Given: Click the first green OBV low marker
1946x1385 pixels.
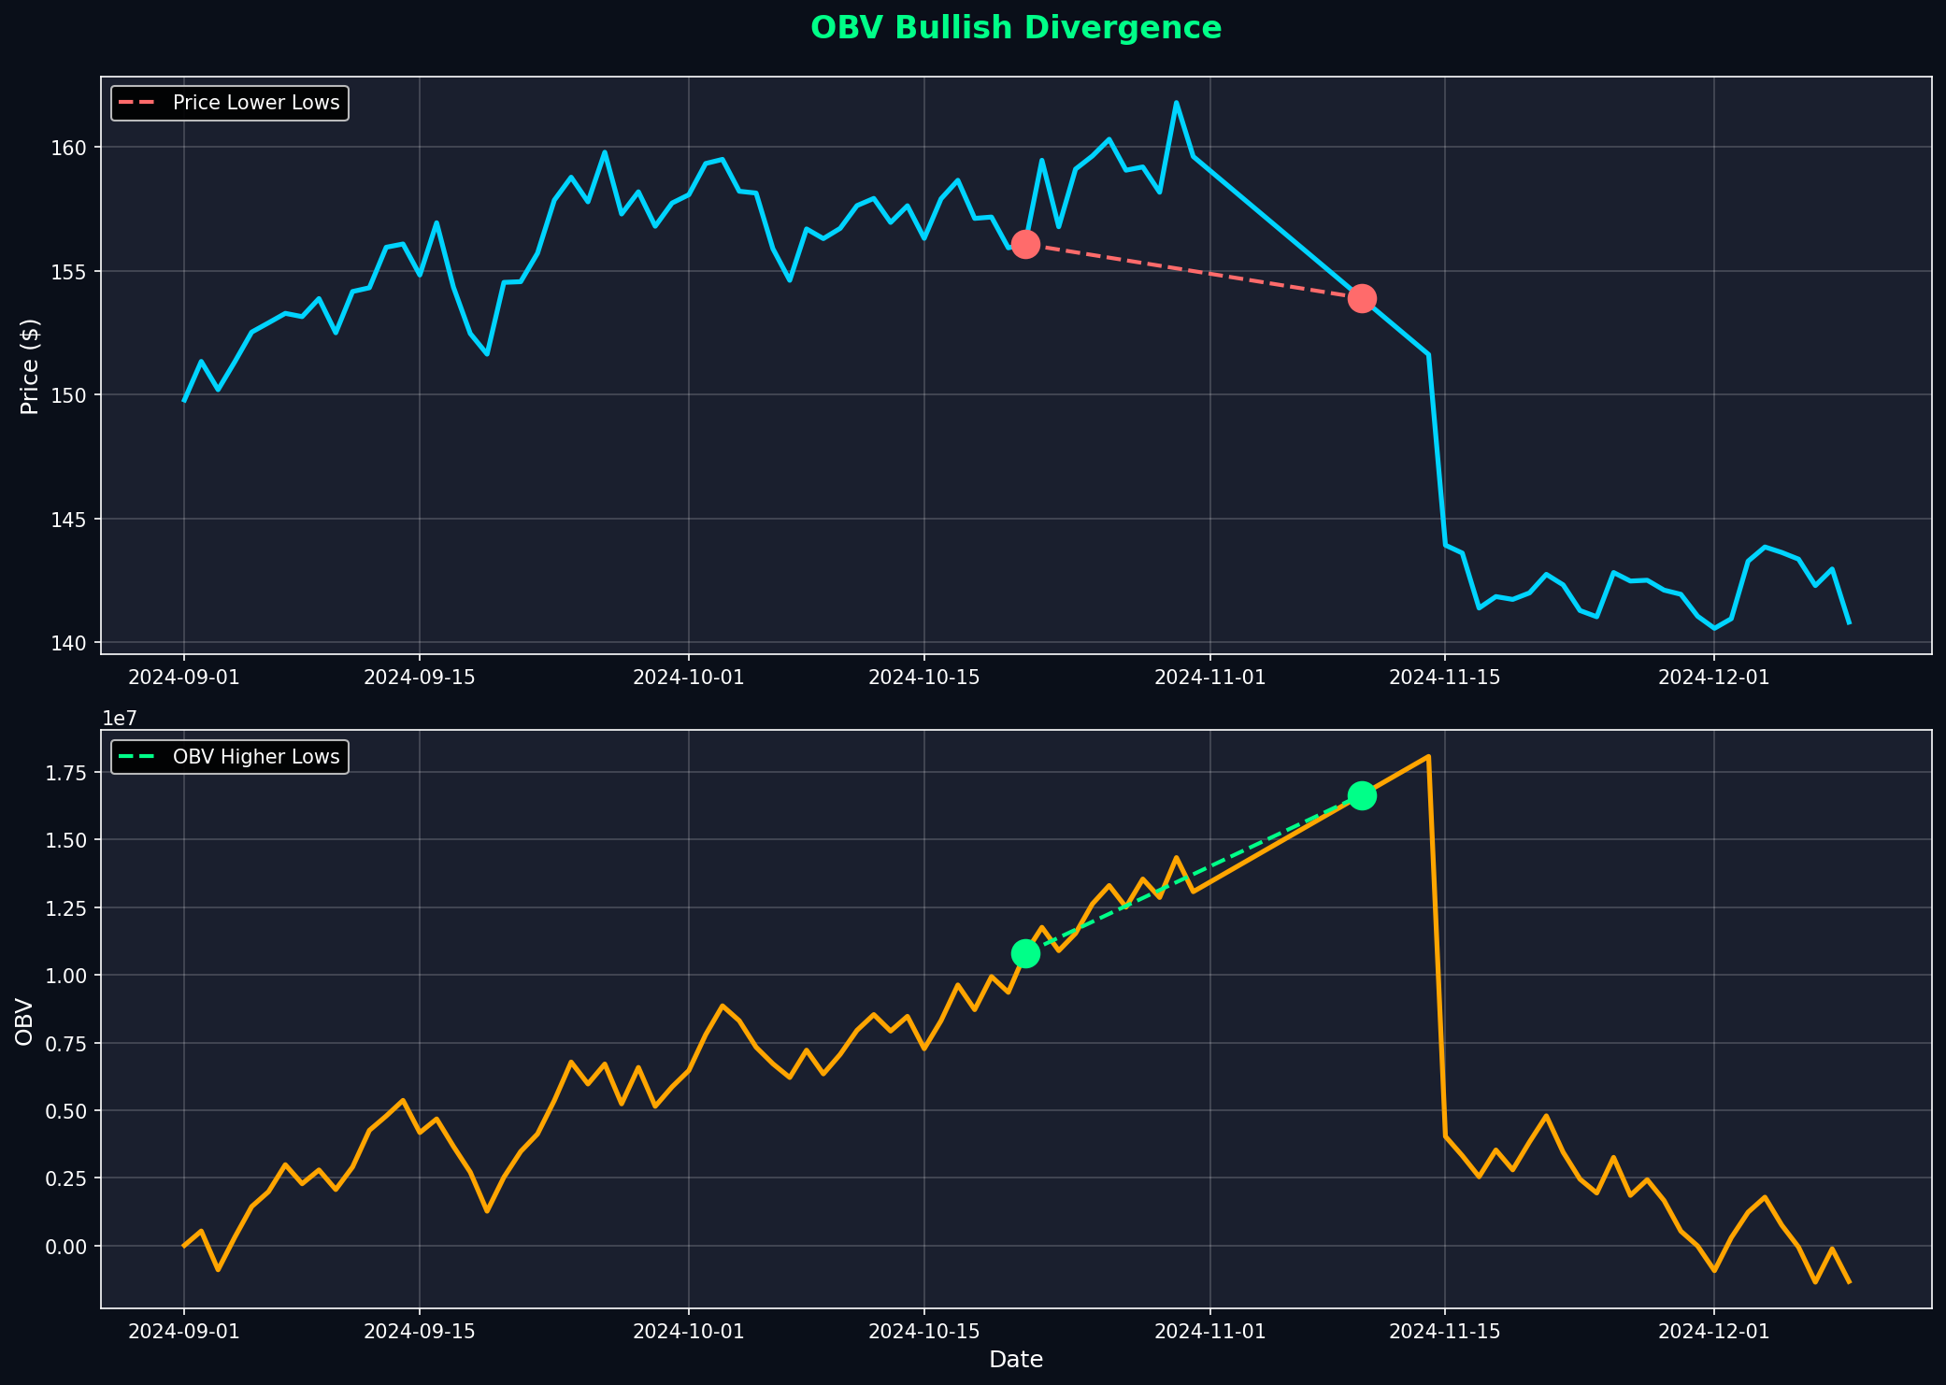Looking at the screenshot, I should [1025, 953].
